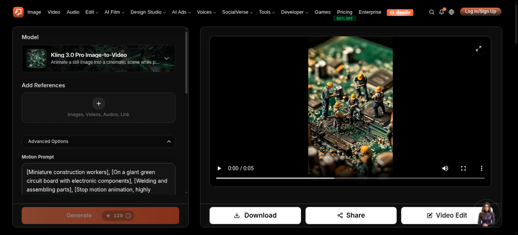
Task: Expand the AI Ads menu
Action: [x=181, y=12]
